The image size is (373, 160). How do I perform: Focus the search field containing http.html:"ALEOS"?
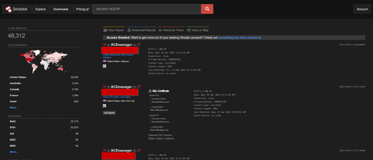click(x=147, y=9)
